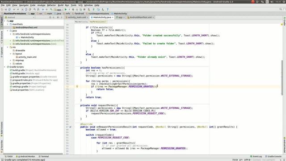Collapse the res folder
The width and height of the screenshot is (286, 161).
pos(8,47)
